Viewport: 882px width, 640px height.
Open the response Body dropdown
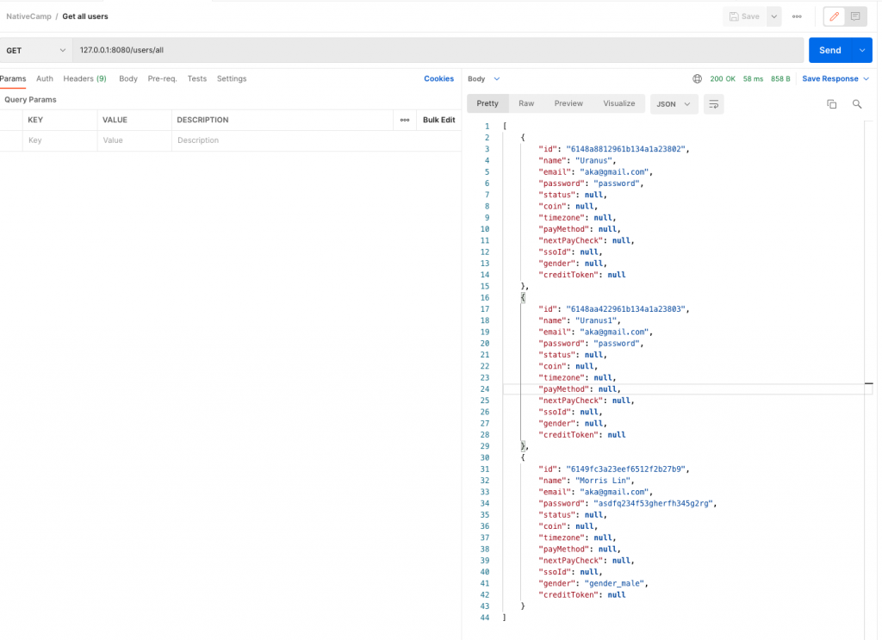(483, 78)
